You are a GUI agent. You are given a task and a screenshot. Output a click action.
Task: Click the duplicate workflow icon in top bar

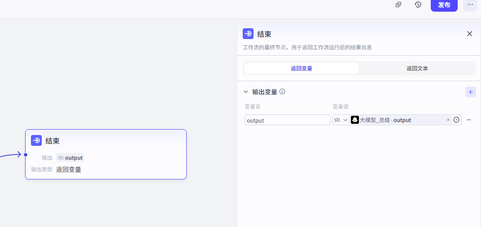point(398,4)
